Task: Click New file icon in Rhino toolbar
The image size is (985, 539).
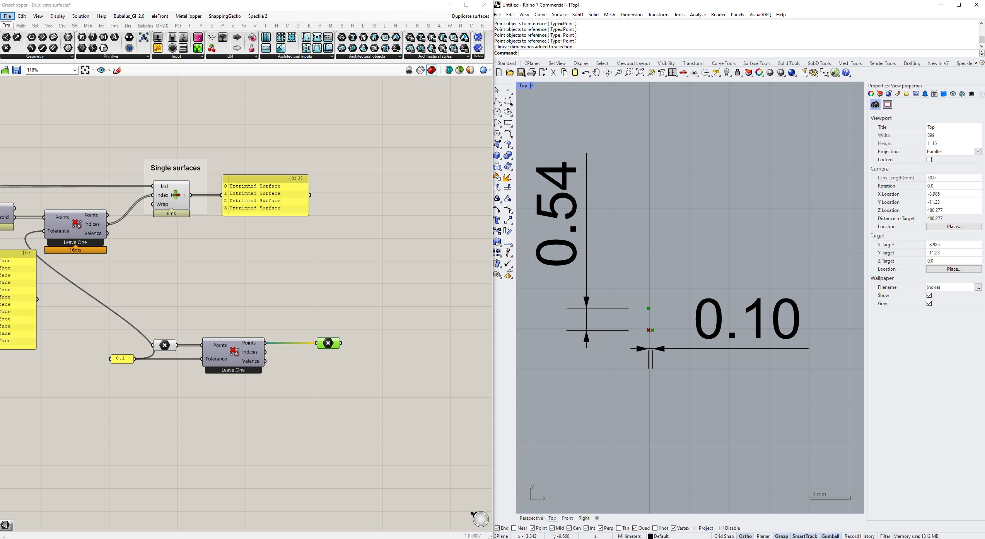Action: click(499, 73)
